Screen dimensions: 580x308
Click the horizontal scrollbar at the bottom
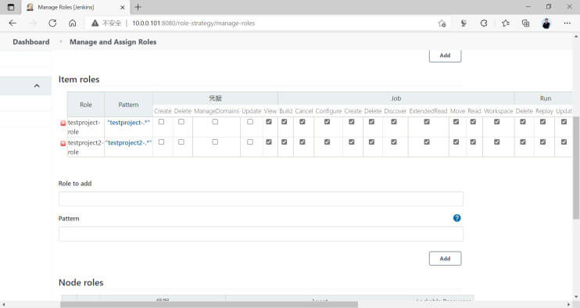[x=209, y=304]
